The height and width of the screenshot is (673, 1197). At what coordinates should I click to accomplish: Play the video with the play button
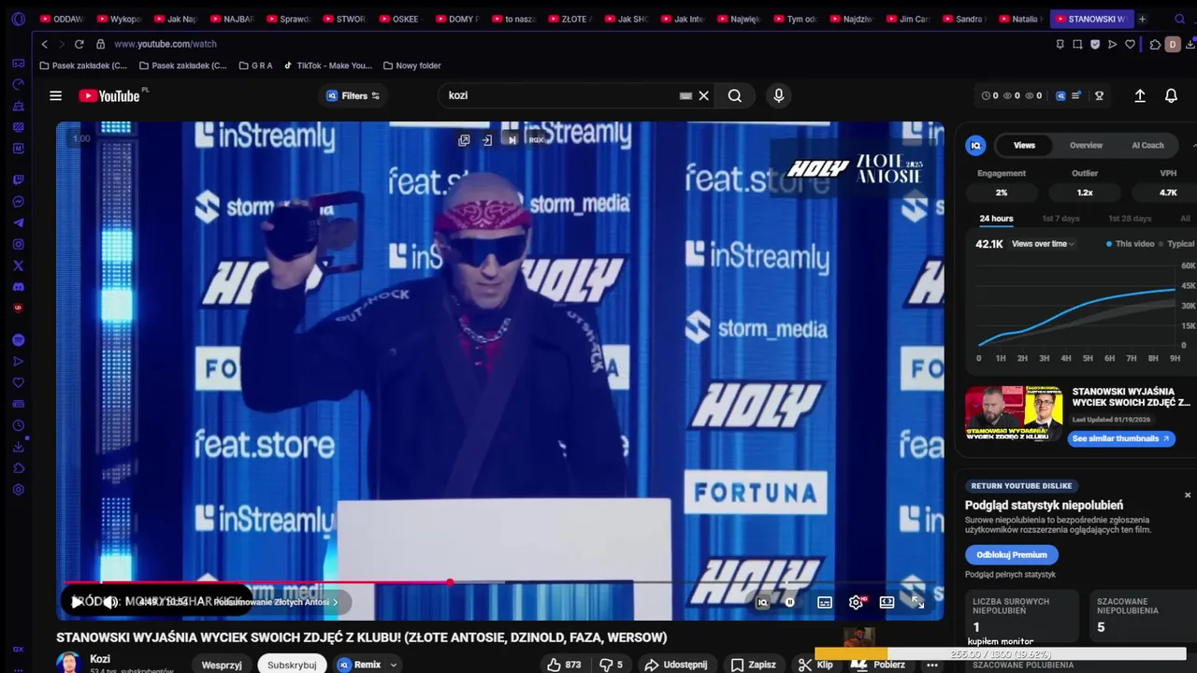coord(77,602)
